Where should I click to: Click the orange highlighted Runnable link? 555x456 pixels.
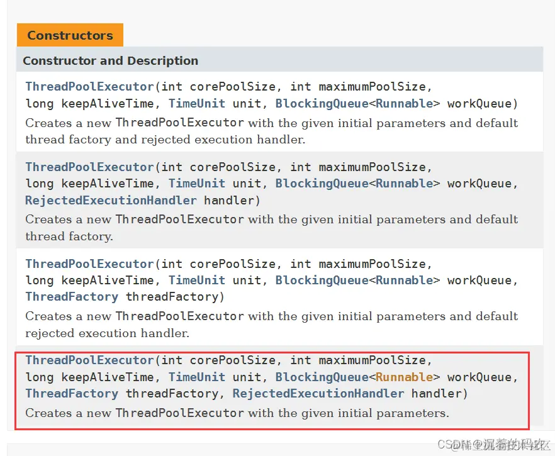point(404,377)
